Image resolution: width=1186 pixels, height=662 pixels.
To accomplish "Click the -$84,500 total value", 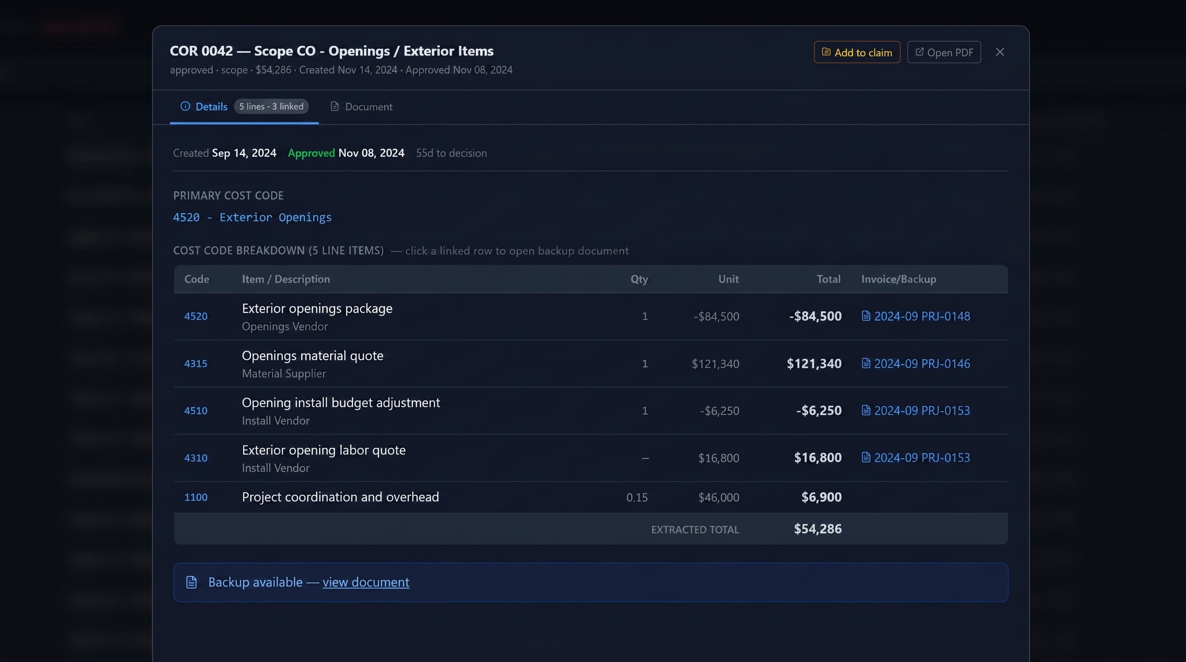I will click(815, 316).
